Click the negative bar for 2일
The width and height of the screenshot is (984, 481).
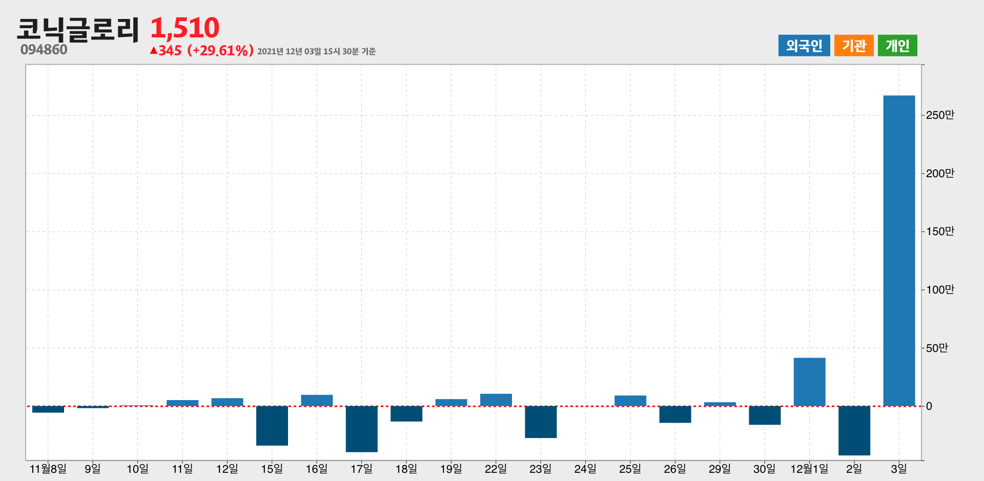(x=854, y=431)
